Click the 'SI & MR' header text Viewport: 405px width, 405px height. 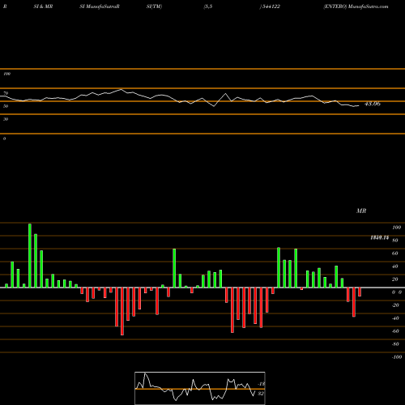43,6
